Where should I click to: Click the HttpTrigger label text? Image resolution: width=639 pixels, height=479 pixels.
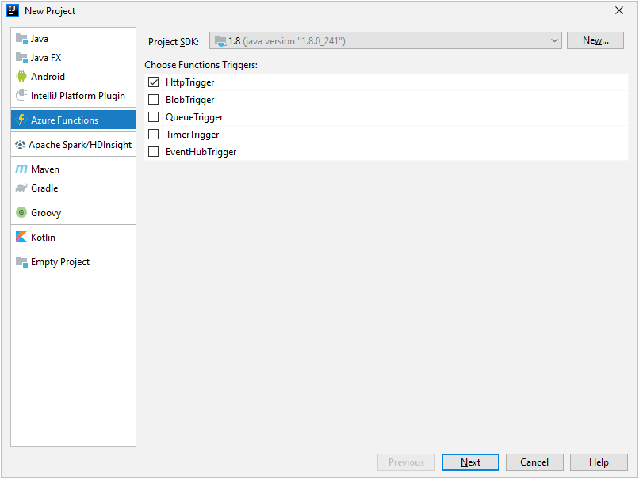190,82
